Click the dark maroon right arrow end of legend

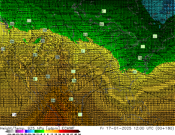(79, 131)
